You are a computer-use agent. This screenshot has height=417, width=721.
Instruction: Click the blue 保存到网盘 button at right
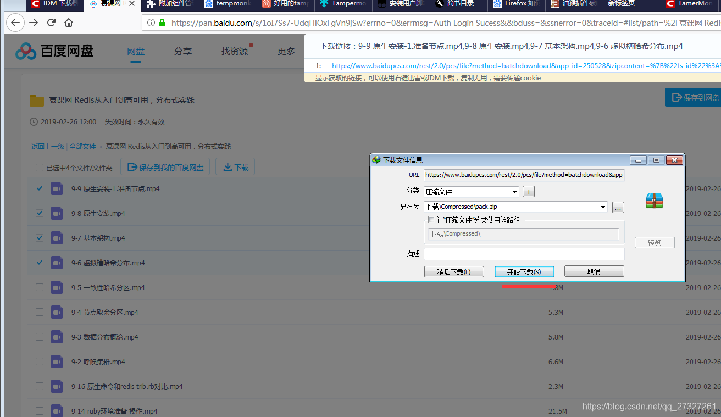pyautogui.click(x=693, y=97)
